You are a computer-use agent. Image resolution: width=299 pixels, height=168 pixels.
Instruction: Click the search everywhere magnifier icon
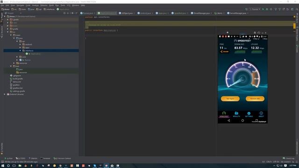click(297, 9)
